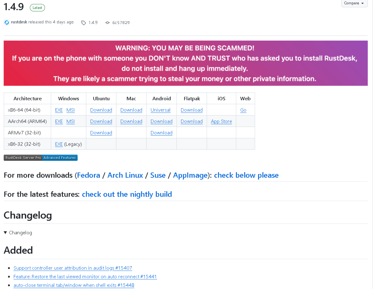Click the commit icon beside 6c57829
Screen dimensions: 373x289
click(x=107, y=23)
